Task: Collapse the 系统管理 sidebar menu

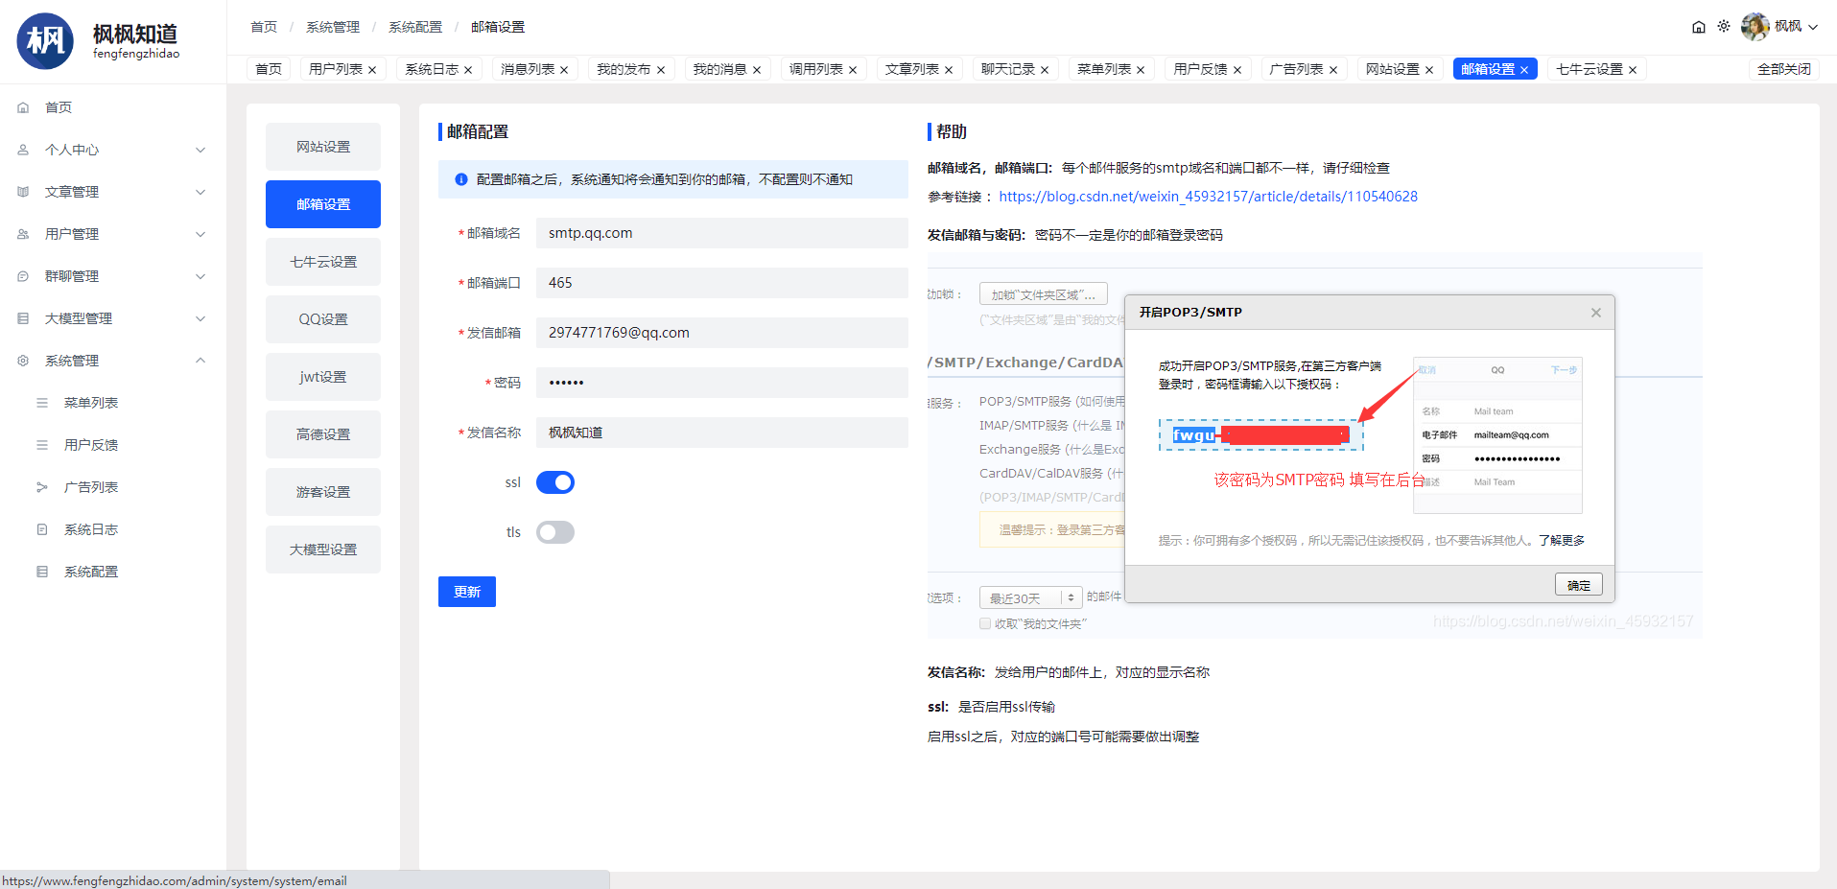Action: 112,361
